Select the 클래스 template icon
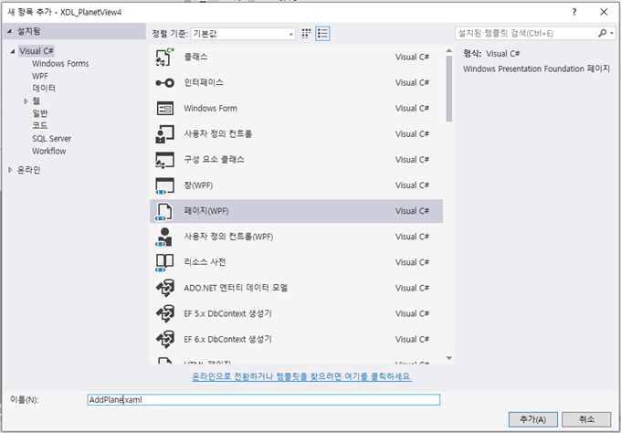Screen dimensions: 621x433 click(164, 57)
